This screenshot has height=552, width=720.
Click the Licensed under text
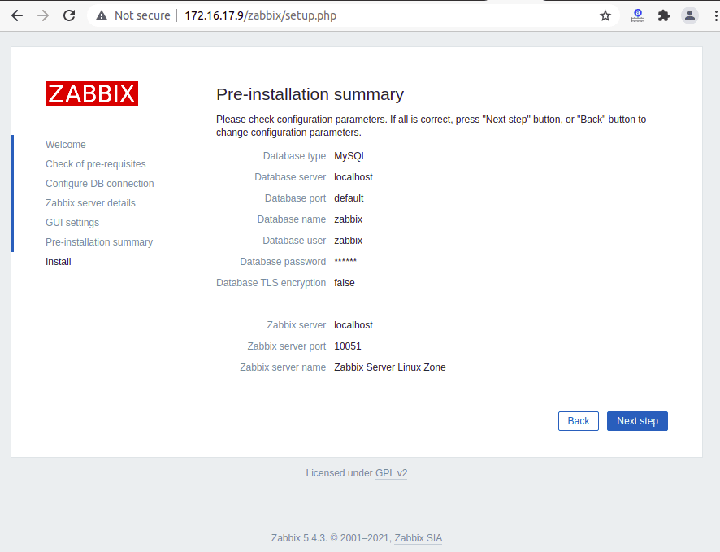(340, 473)
